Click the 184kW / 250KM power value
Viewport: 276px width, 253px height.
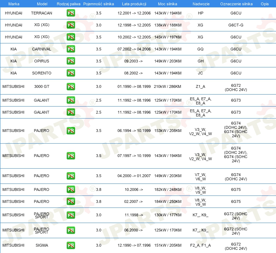(x=168, y=201)
